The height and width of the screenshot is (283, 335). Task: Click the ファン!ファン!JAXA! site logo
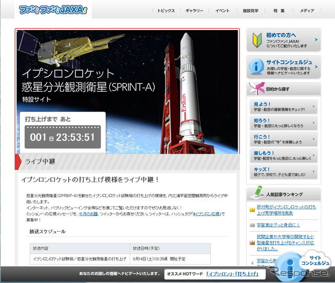pyautogui.click(x=53, y=10)
